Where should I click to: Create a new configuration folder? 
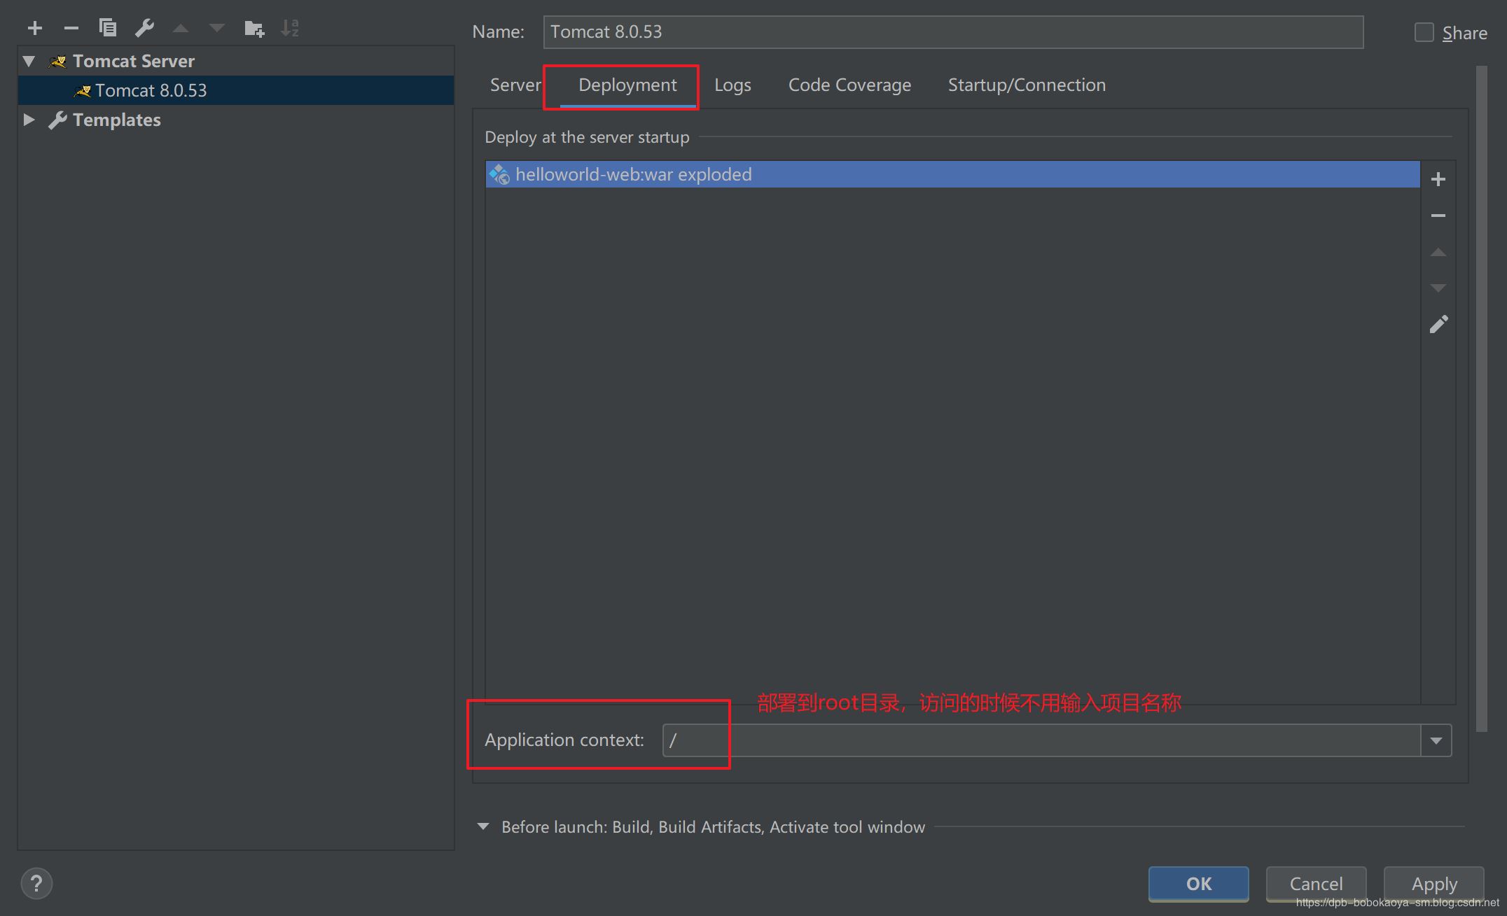click(x=254, y=28)
